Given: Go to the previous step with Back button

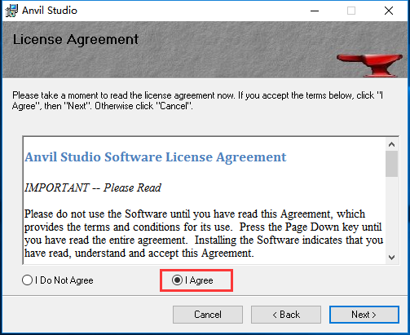Looking at the screenshot, I should click(286, 315).
